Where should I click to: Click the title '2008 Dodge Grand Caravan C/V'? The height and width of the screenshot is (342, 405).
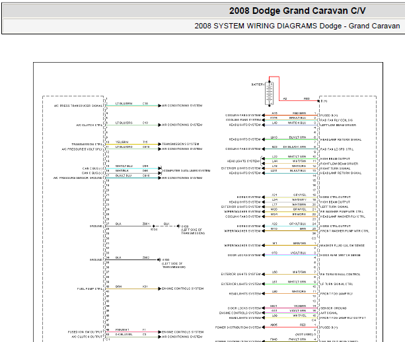click(x=297, y=11)
